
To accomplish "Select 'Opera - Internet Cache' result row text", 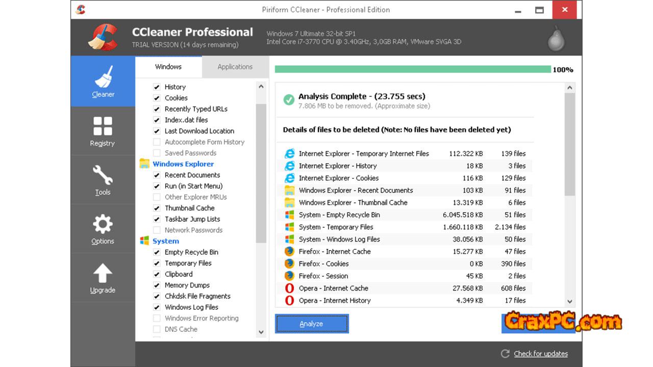I will (x=334, y=288).
